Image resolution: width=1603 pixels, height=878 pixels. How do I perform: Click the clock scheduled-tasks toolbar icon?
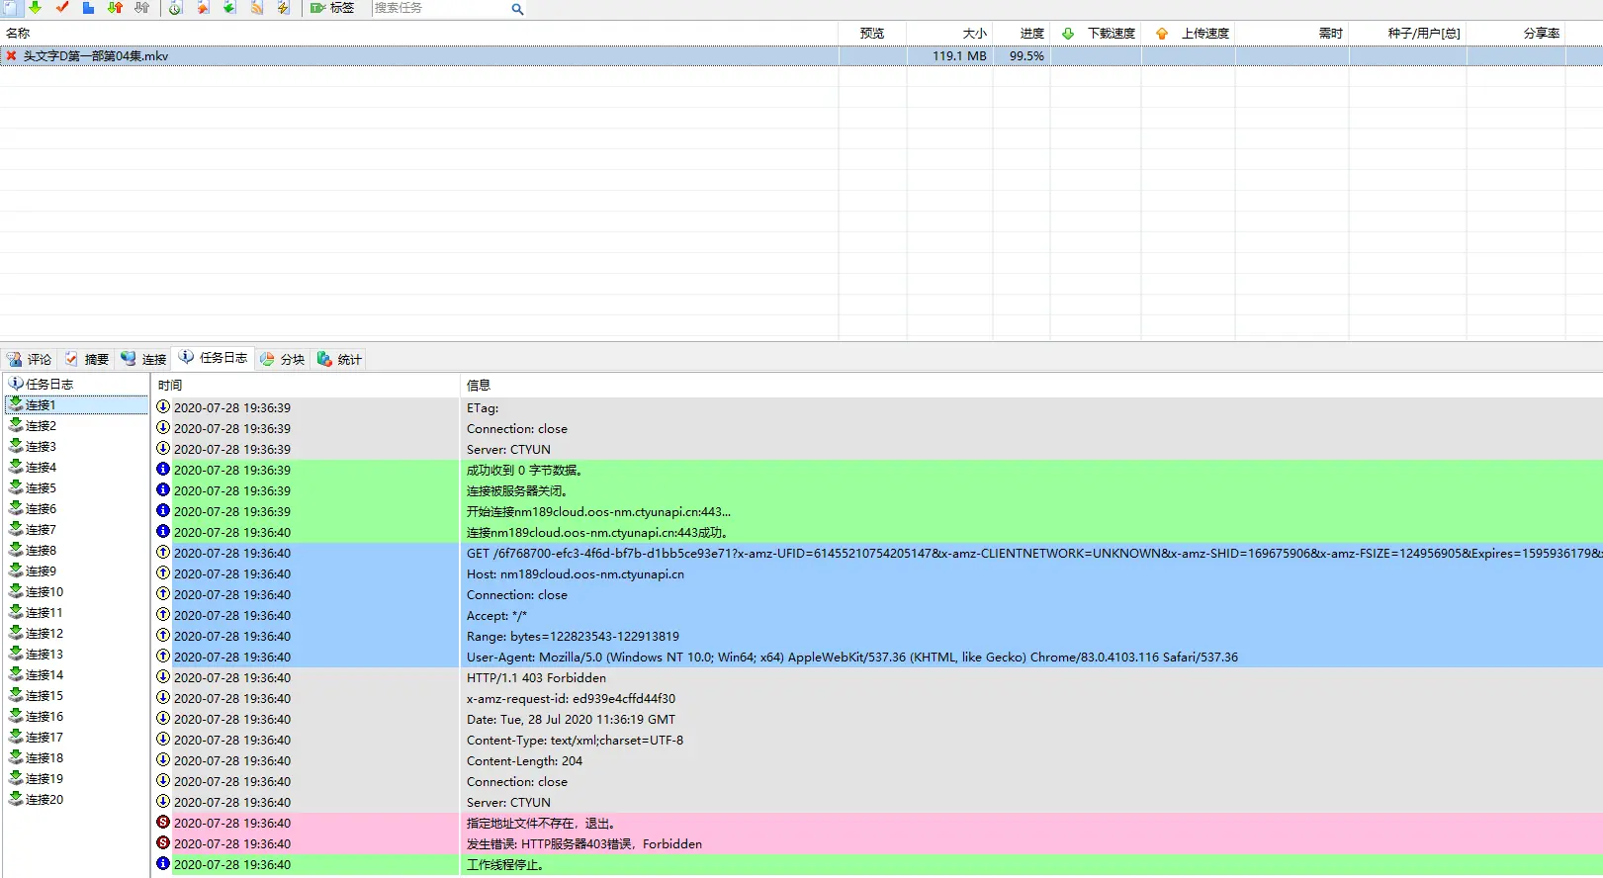coord(175,7)
